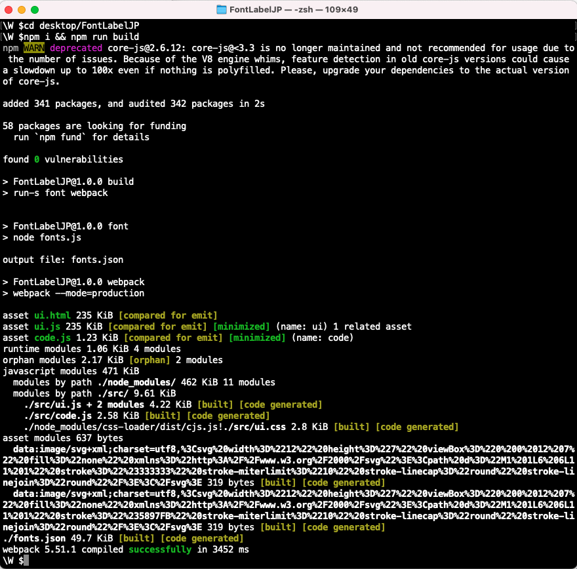Viewport: 577px width, 569px height.
Task: Click 'FontLabelJP@1.0.0 build' line
Action: coord(68,182)
